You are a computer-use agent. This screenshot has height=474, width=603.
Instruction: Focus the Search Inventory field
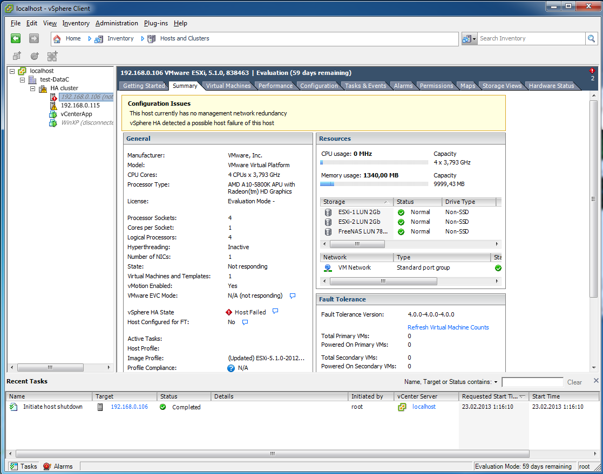(531, 38)
